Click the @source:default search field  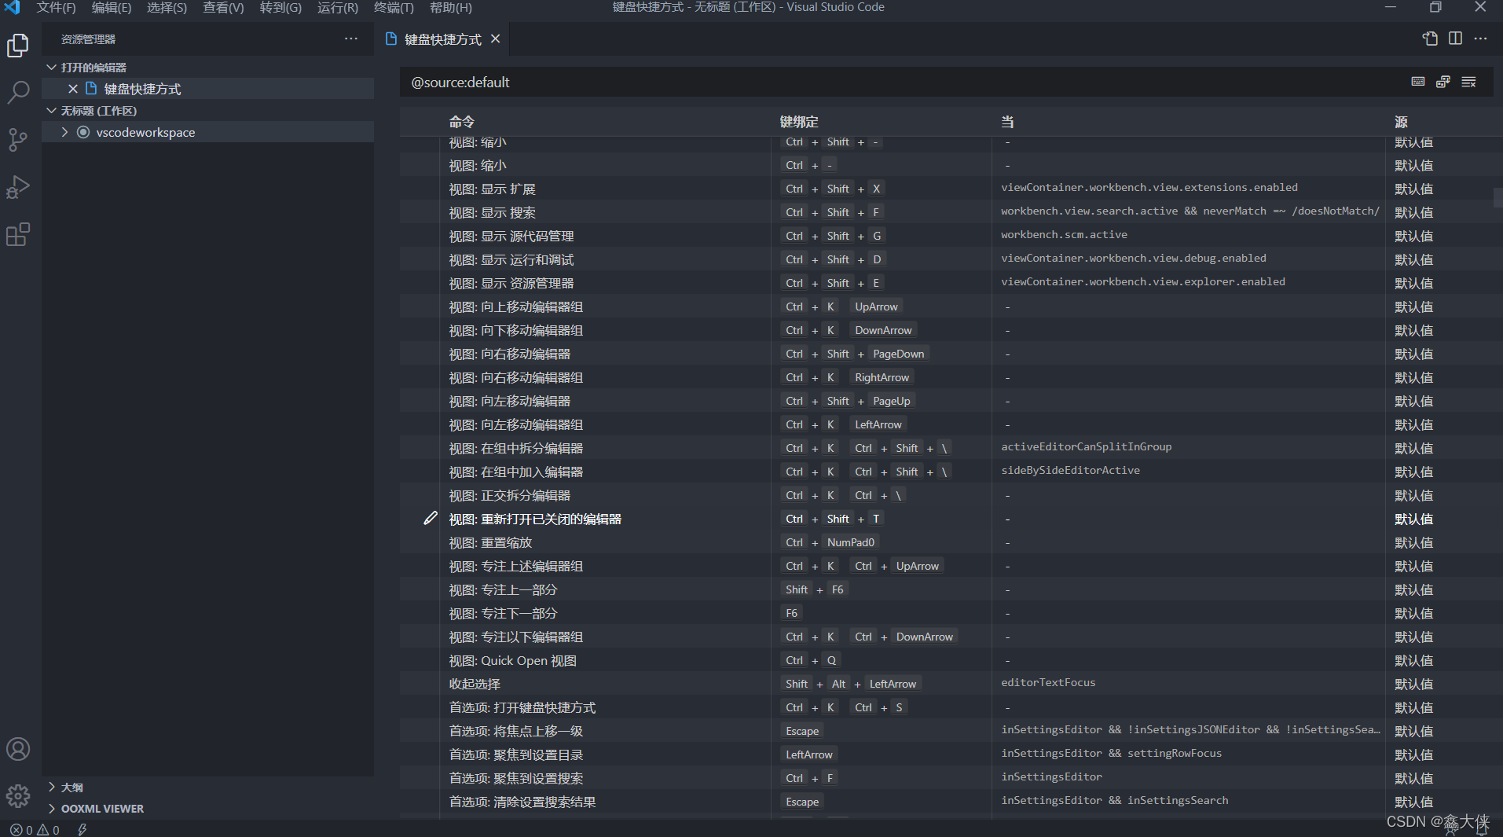tap(904, 82)
